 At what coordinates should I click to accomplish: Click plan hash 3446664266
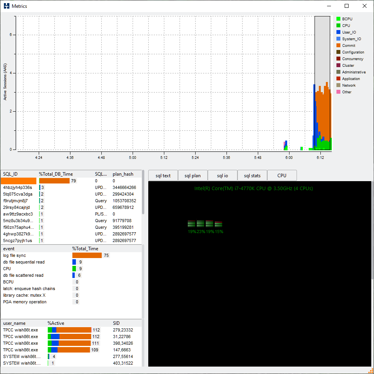coord(124,187)
